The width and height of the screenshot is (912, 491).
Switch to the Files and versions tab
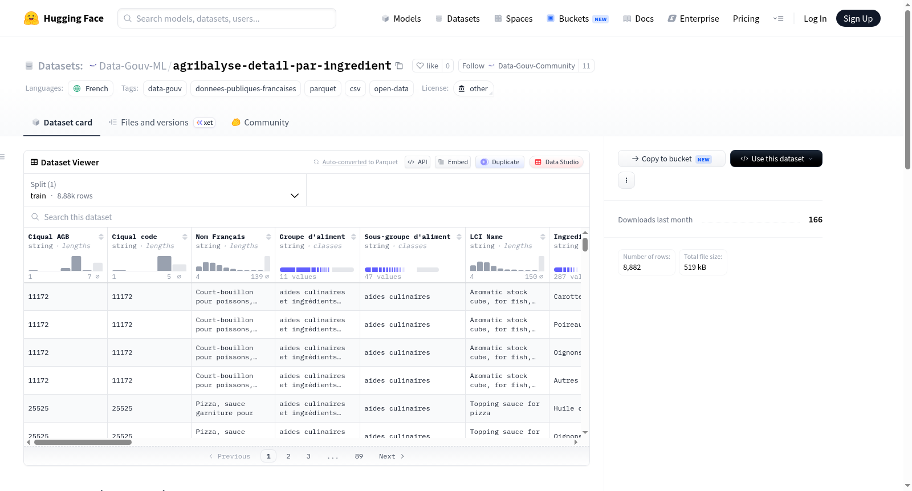(162, 122)
